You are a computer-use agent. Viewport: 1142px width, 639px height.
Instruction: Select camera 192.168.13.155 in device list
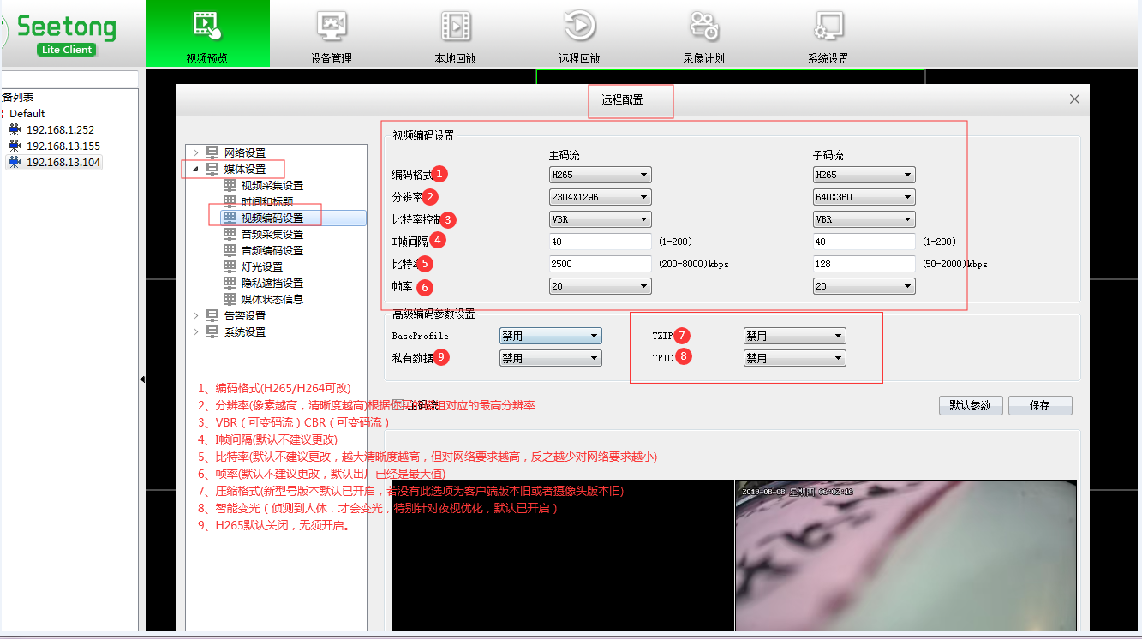(x=63, y=146)
